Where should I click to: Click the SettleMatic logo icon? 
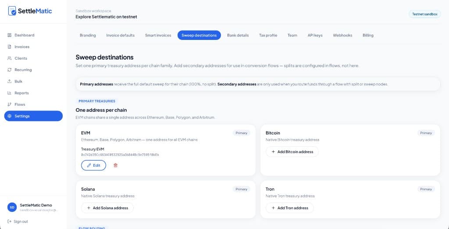coord(12,11)
